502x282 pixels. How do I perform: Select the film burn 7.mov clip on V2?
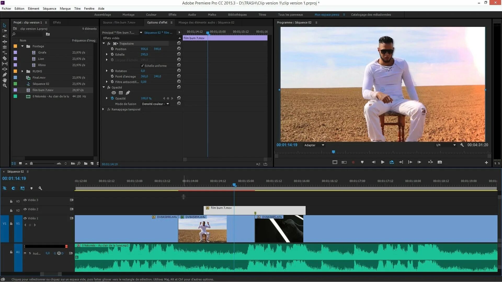tap(275, 210)
